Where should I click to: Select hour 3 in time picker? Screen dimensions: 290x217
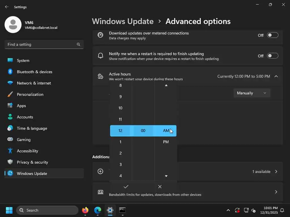(121, 164)
